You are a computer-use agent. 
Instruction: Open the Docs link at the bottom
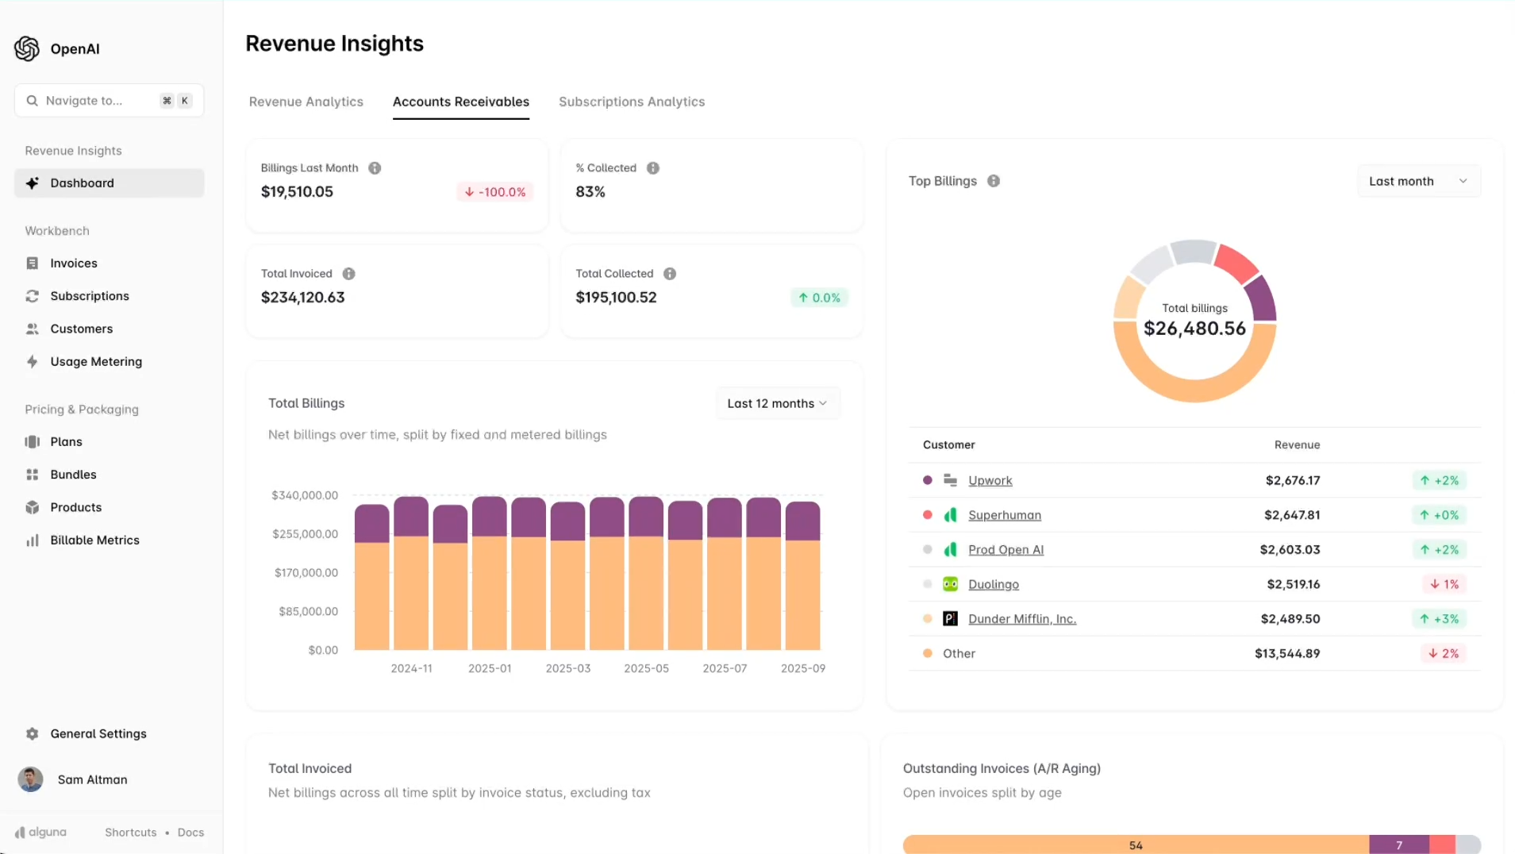[x=190, y=832]
